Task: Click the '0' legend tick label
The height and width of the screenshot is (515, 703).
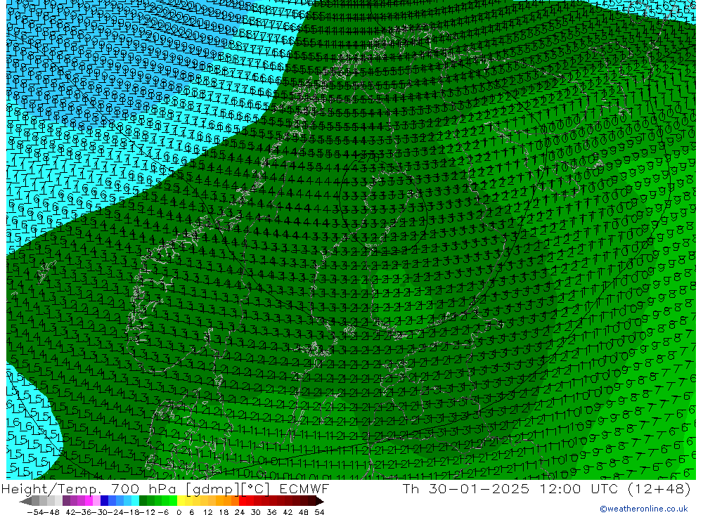Action: (x=179, y=512)
